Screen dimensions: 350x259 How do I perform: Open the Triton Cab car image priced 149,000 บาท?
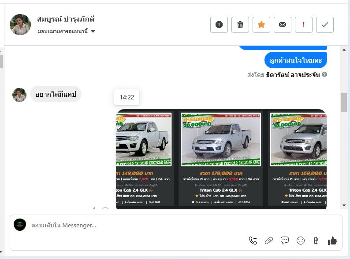[x=144, y=139]
